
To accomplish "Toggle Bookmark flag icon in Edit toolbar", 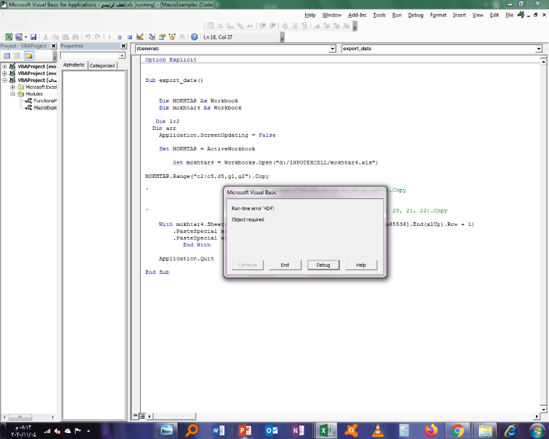I will click(317, 26).
